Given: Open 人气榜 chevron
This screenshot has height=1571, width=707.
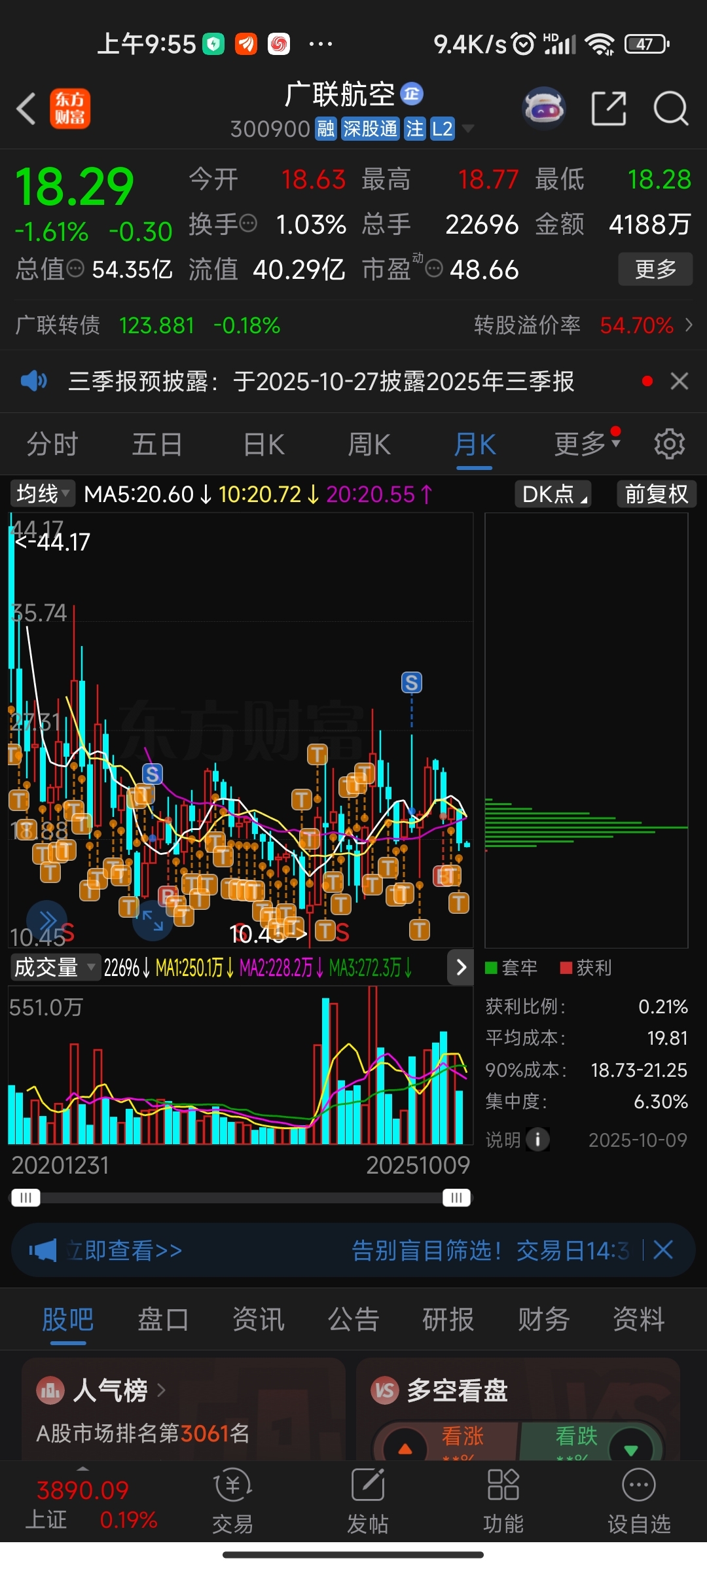Looking at the screenshot, I should [161, 1390].
